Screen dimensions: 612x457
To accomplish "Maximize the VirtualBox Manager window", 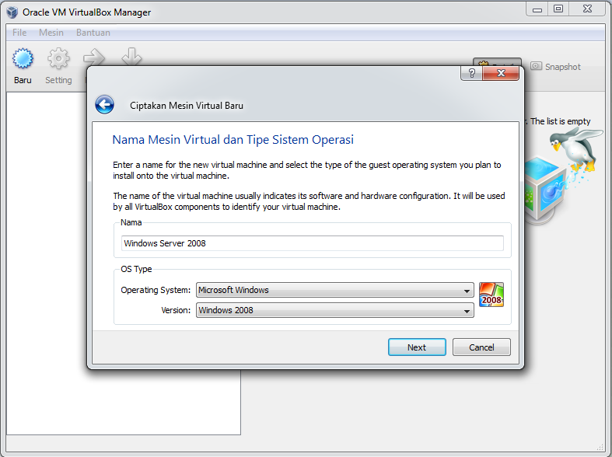I will click(x=558, y=9).
